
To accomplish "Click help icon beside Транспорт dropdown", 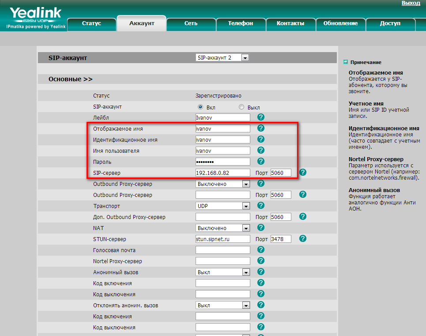I will click(x=261, y=205).
